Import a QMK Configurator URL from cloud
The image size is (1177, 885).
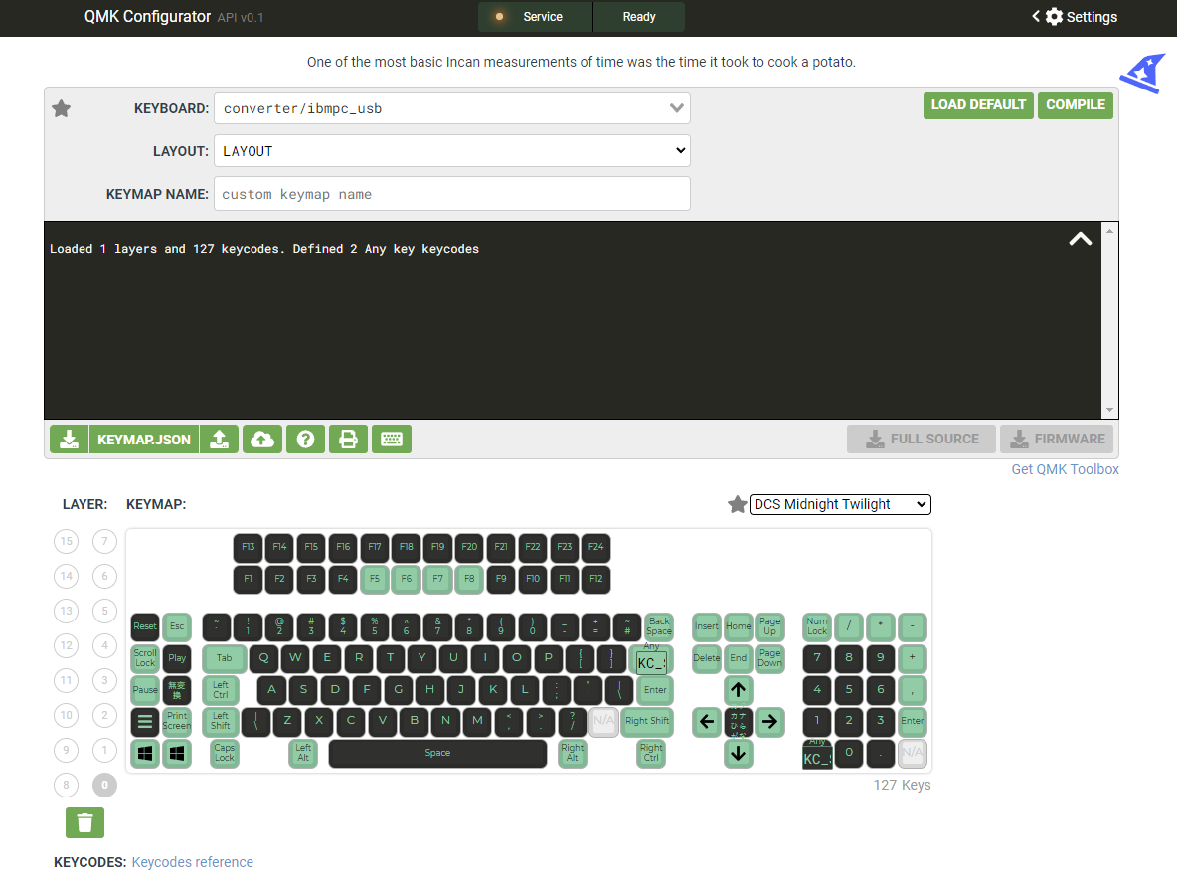coord(262,439)
